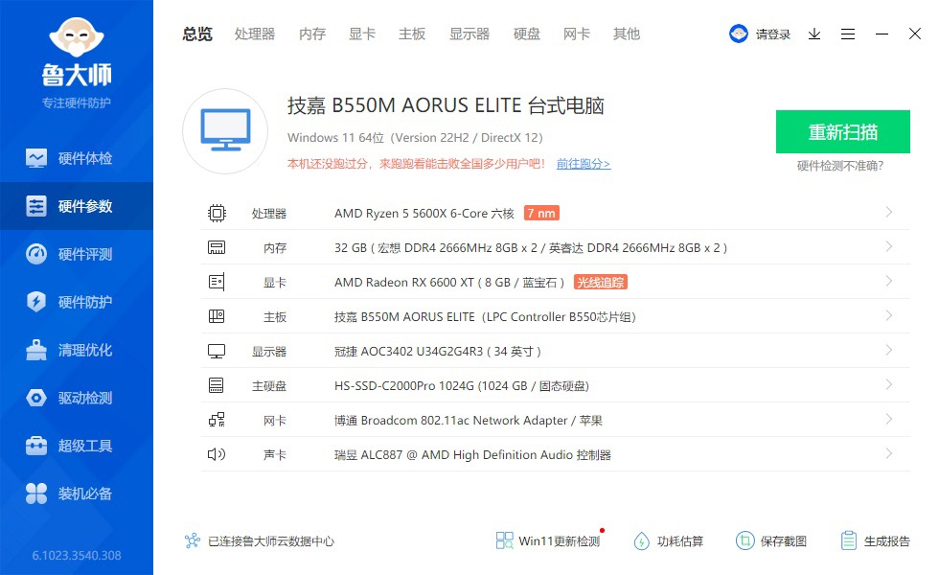Click the large desktop computer icon
This screenshot has height=575, width=939.
click(x=225, y=131)
